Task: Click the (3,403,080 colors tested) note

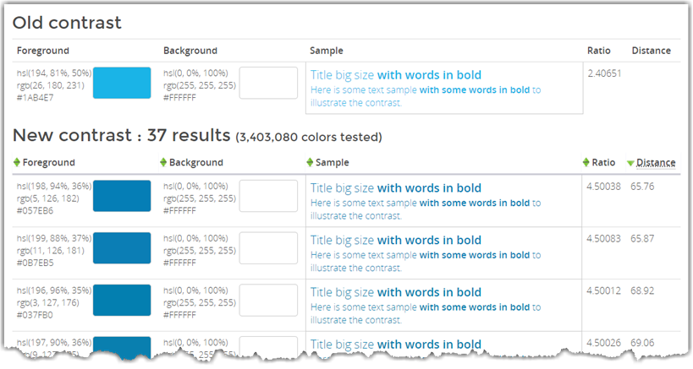Action: pyautogui.click(x=309, y=137)
